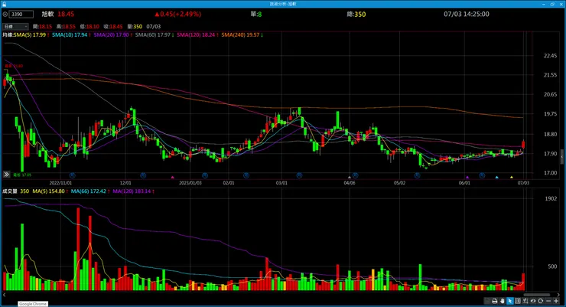566x307 pixels.
Task: Click the blue circle marker after 2023/01/03
Action: point(205,175)
